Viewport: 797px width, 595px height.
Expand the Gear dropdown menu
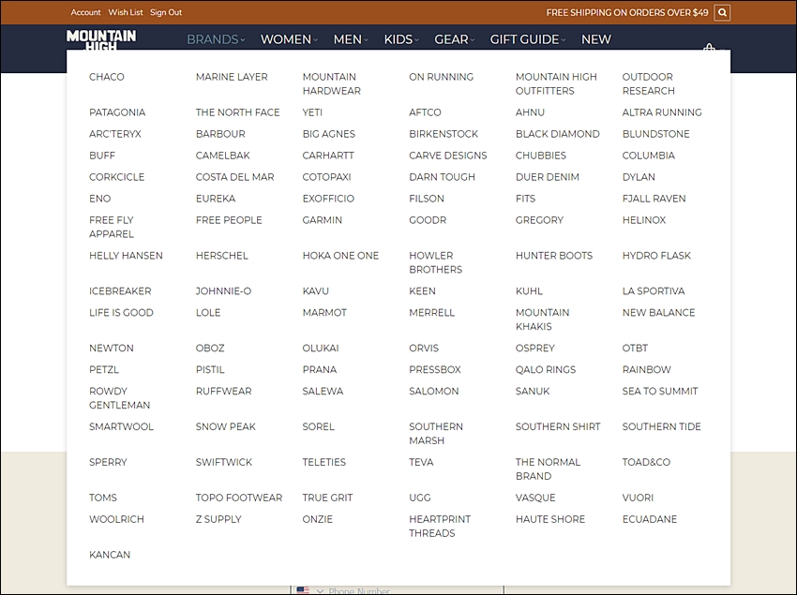coord(454,39)
